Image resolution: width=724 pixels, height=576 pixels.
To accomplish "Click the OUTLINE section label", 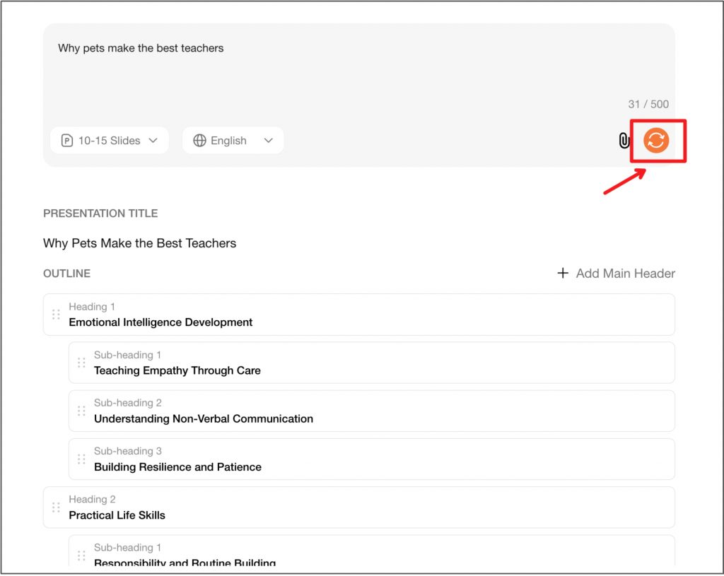I will 66,274.
